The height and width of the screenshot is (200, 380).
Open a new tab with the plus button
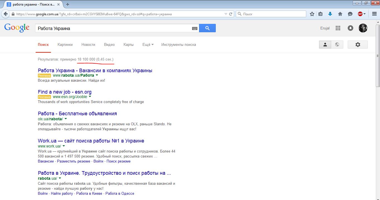[x=68, y=4]
